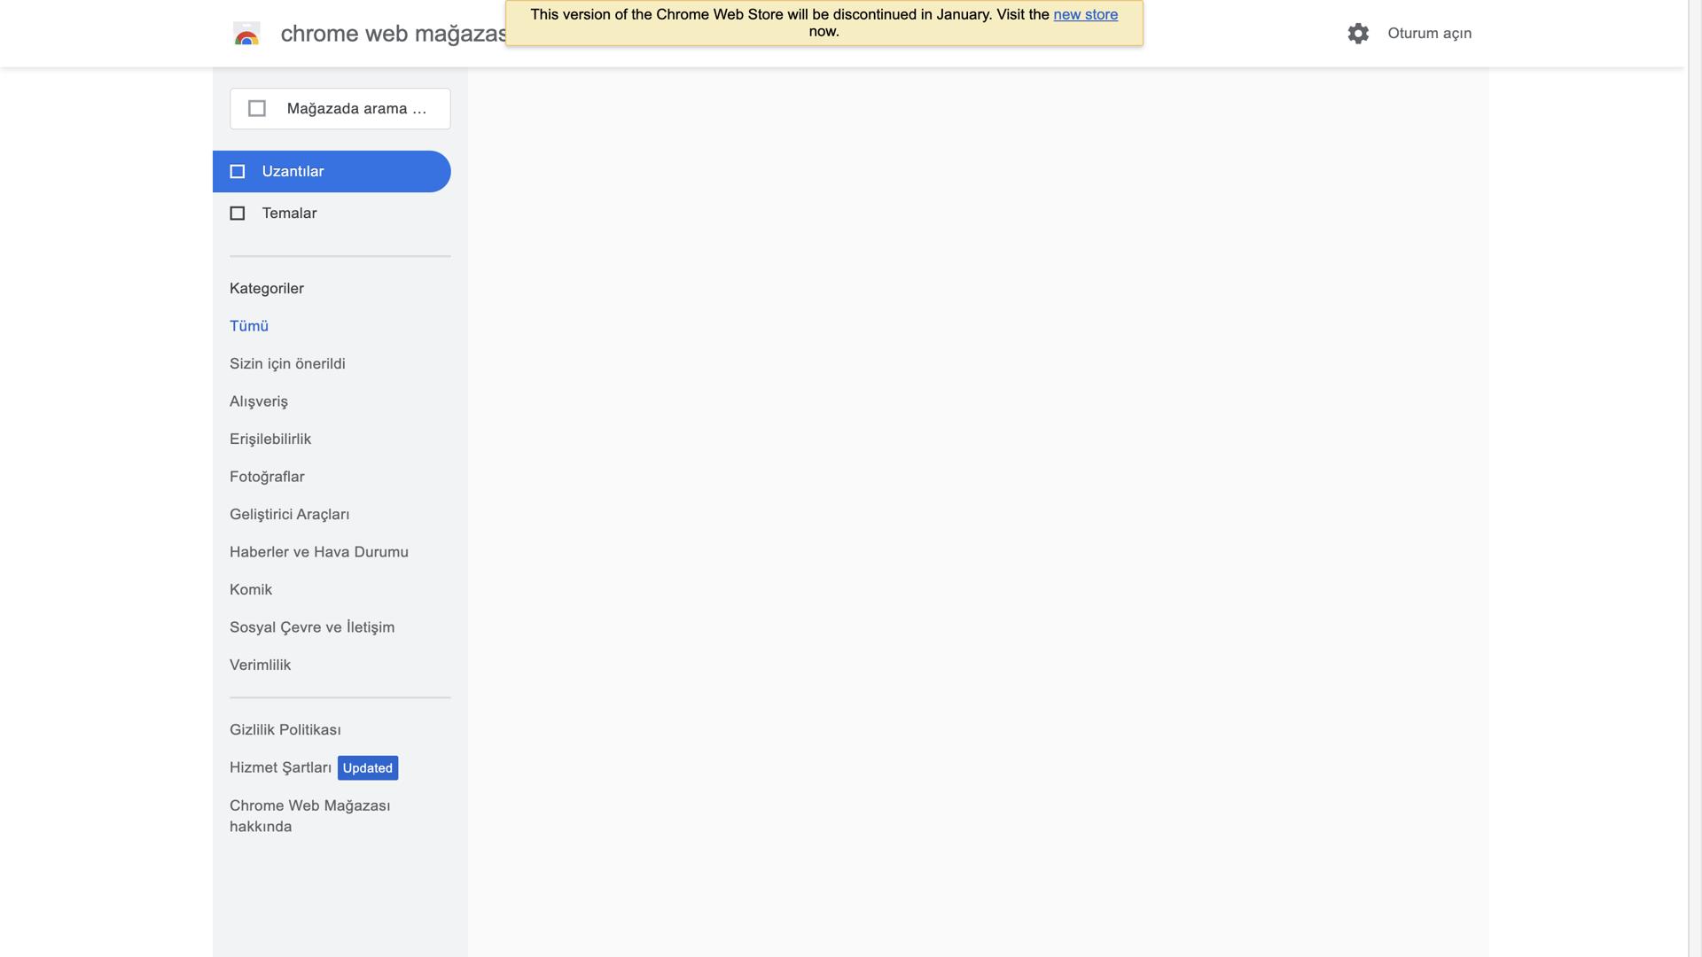Image resolution: width=1702 pixels, height=957 pixels.
Task: Choose the Sizin için önerildi category
Action: tap(287, 364)
